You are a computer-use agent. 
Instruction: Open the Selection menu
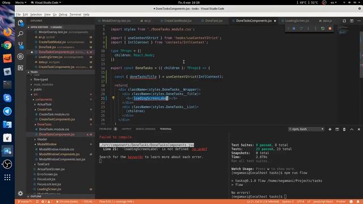click(36, 14)
